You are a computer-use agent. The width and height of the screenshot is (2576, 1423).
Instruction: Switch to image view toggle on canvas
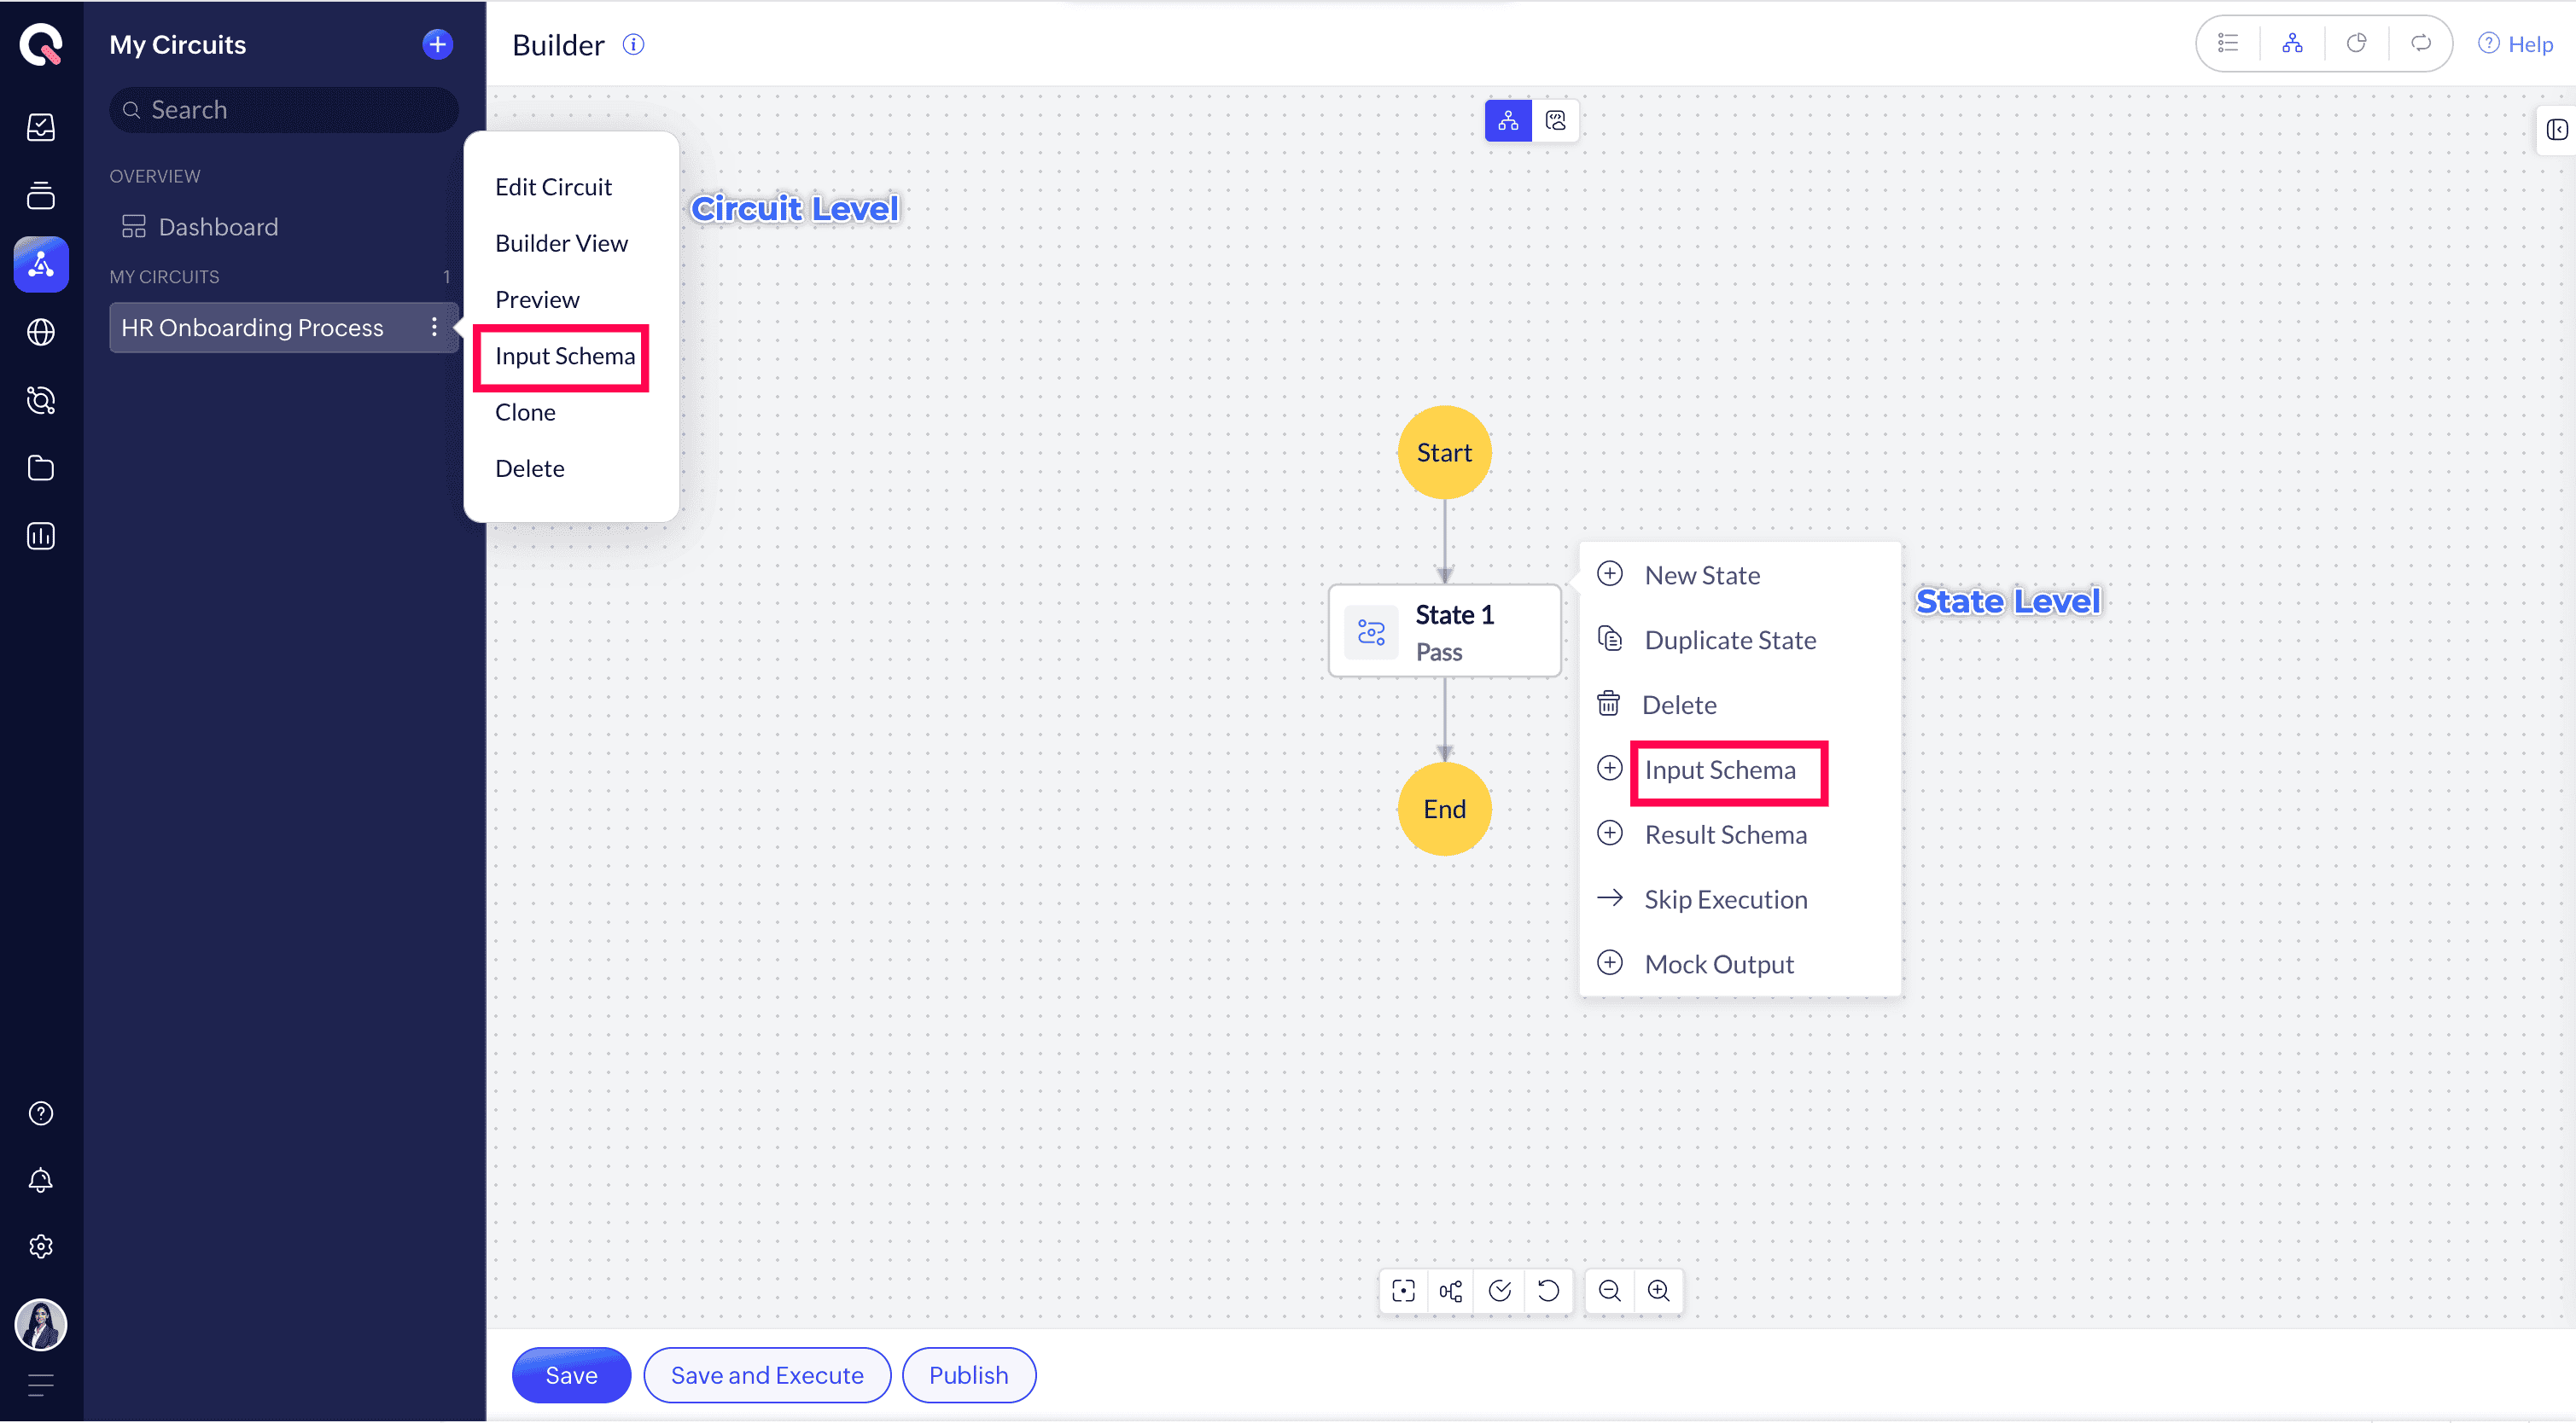point(1555,121)
